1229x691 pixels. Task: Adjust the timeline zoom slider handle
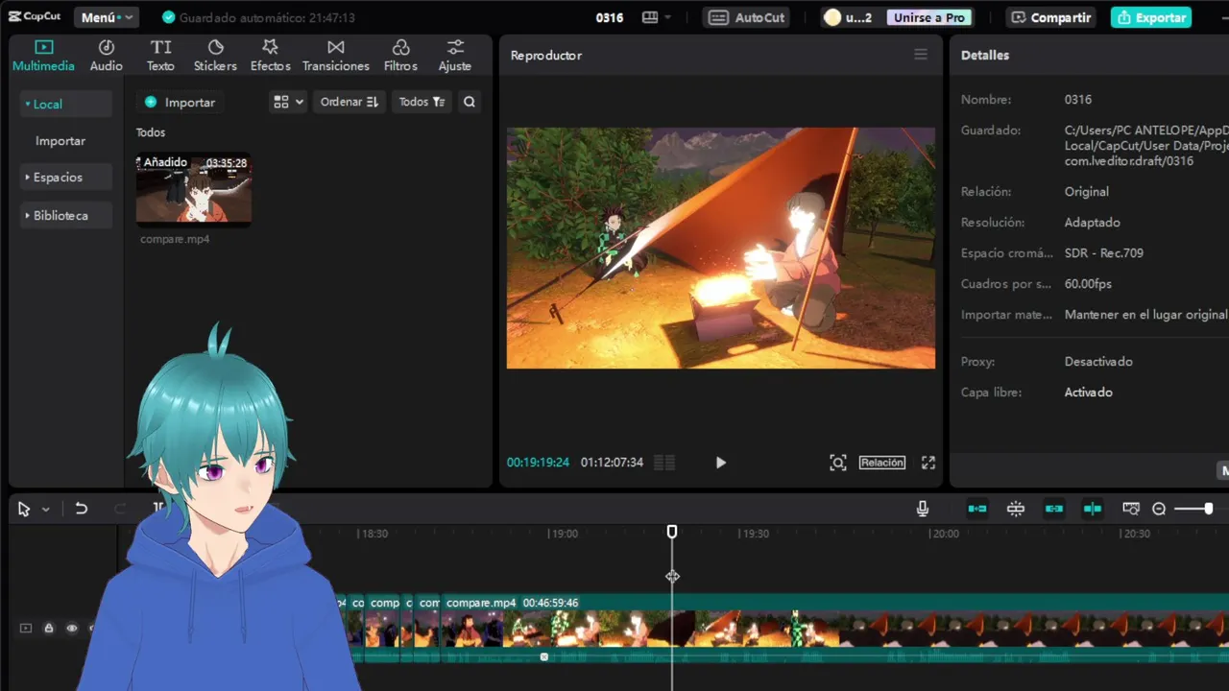pos(1208,509)
